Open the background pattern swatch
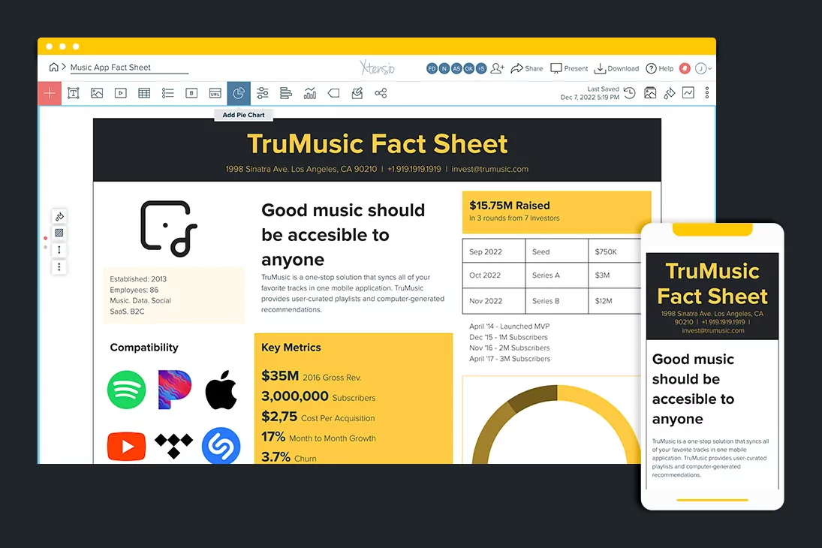822x548 pixels. 59,233
